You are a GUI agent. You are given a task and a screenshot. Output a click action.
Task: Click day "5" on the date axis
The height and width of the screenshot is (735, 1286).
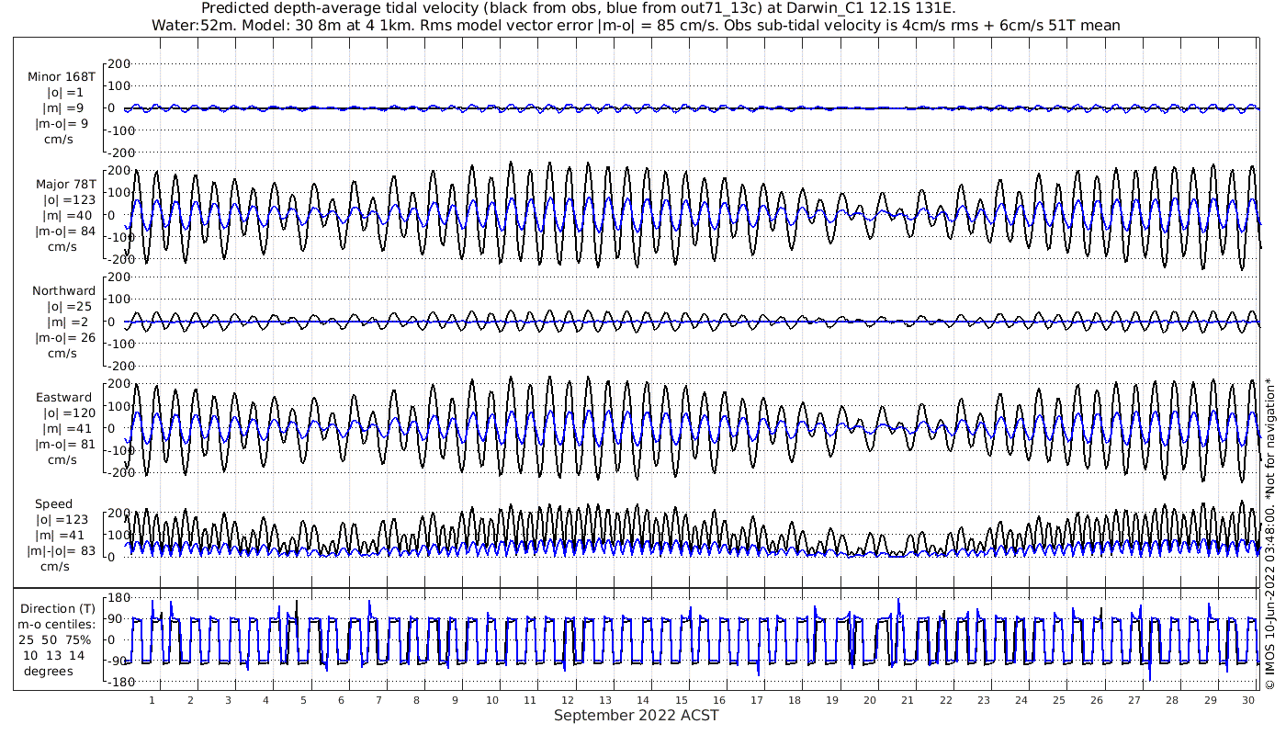pos(303,699)
